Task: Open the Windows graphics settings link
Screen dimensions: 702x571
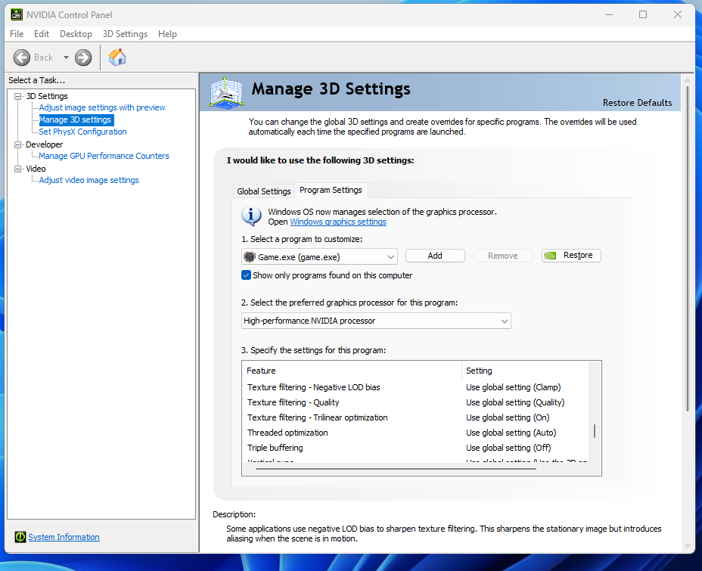Action: click(338, 222)
